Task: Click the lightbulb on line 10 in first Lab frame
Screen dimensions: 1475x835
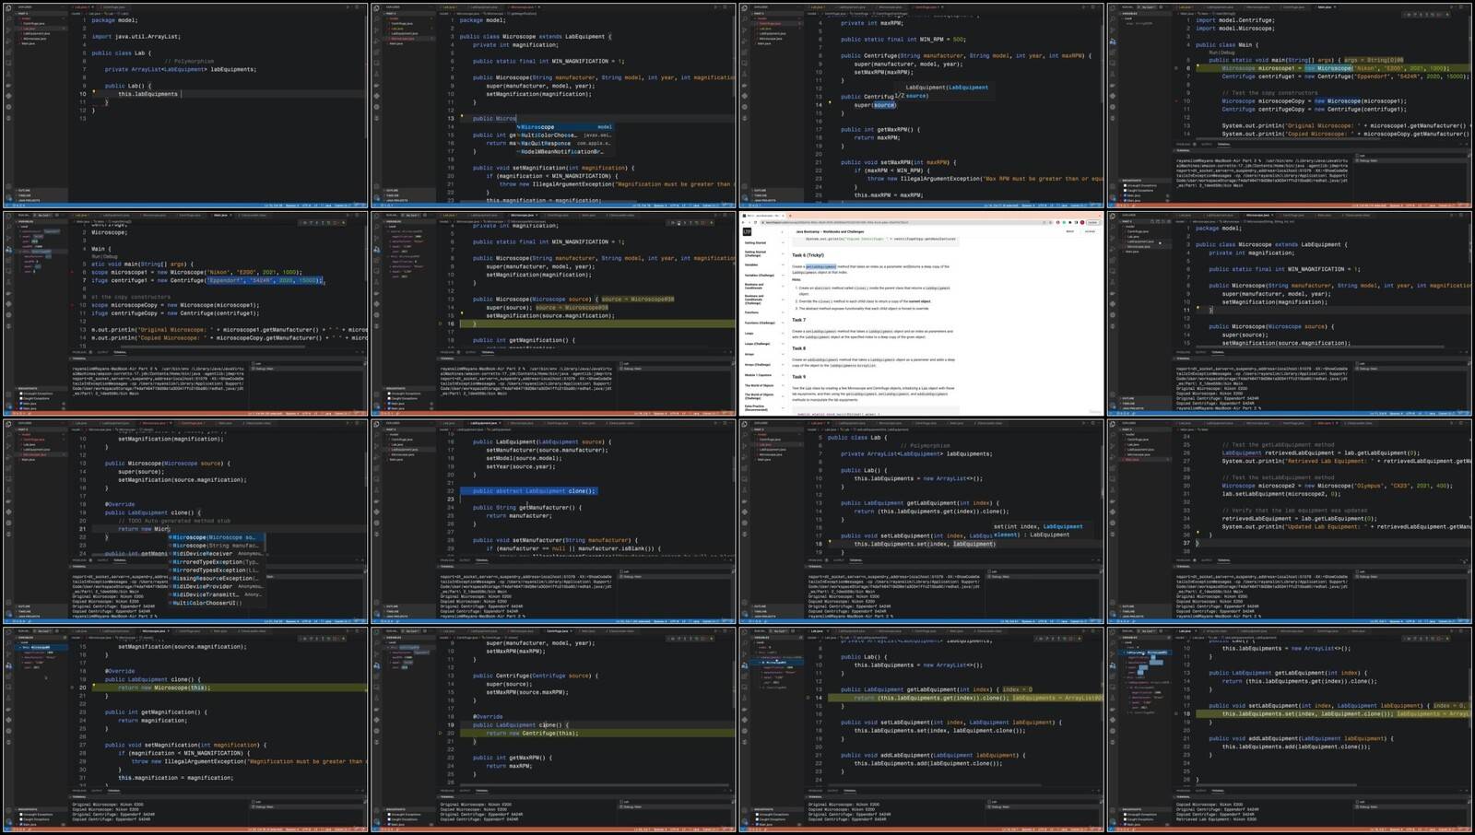Action: pyautogui.click(x=93, y=91)
